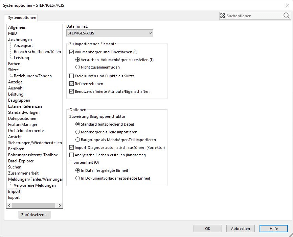
Task: Disable Volumenkörper und Oberflächen checkbox
Action: 71,52
